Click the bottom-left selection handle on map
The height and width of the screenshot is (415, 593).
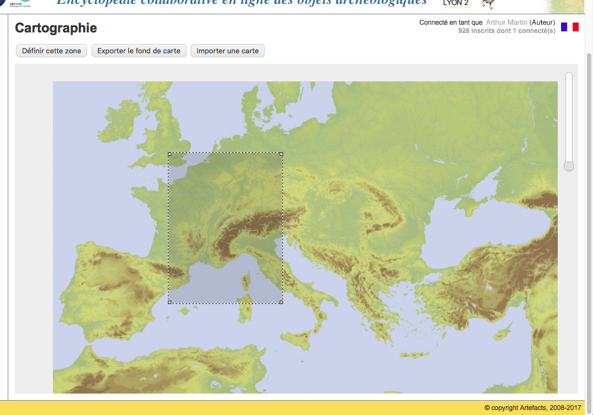click(x=170, y=302)
